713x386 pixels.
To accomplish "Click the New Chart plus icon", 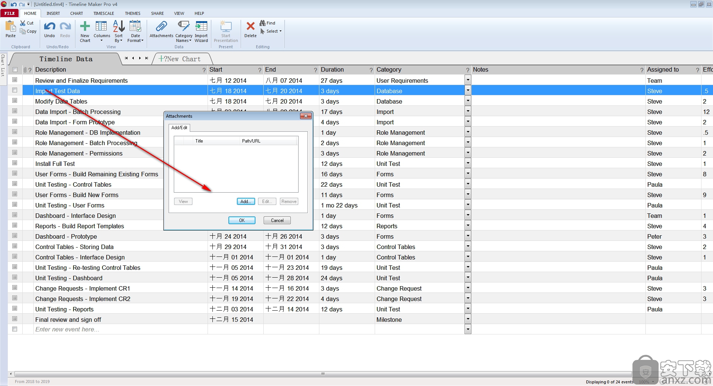I will coord(85,27).
